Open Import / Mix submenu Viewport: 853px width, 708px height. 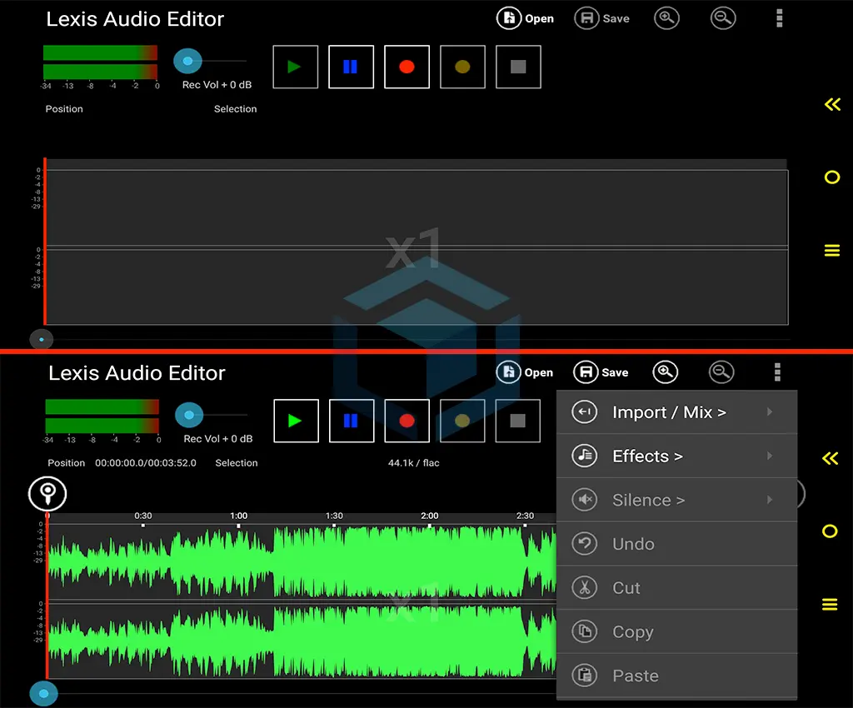(x=676, y=412)
